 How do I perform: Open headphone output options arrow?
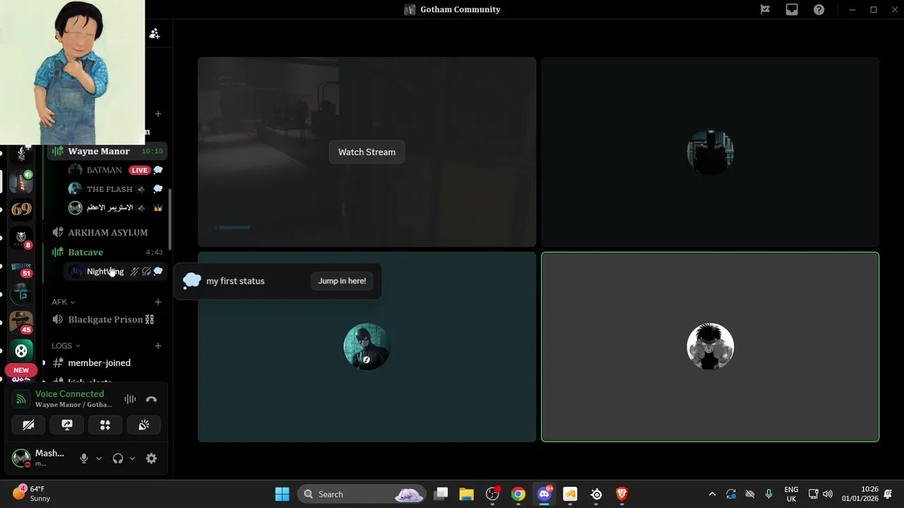point(132,459)
